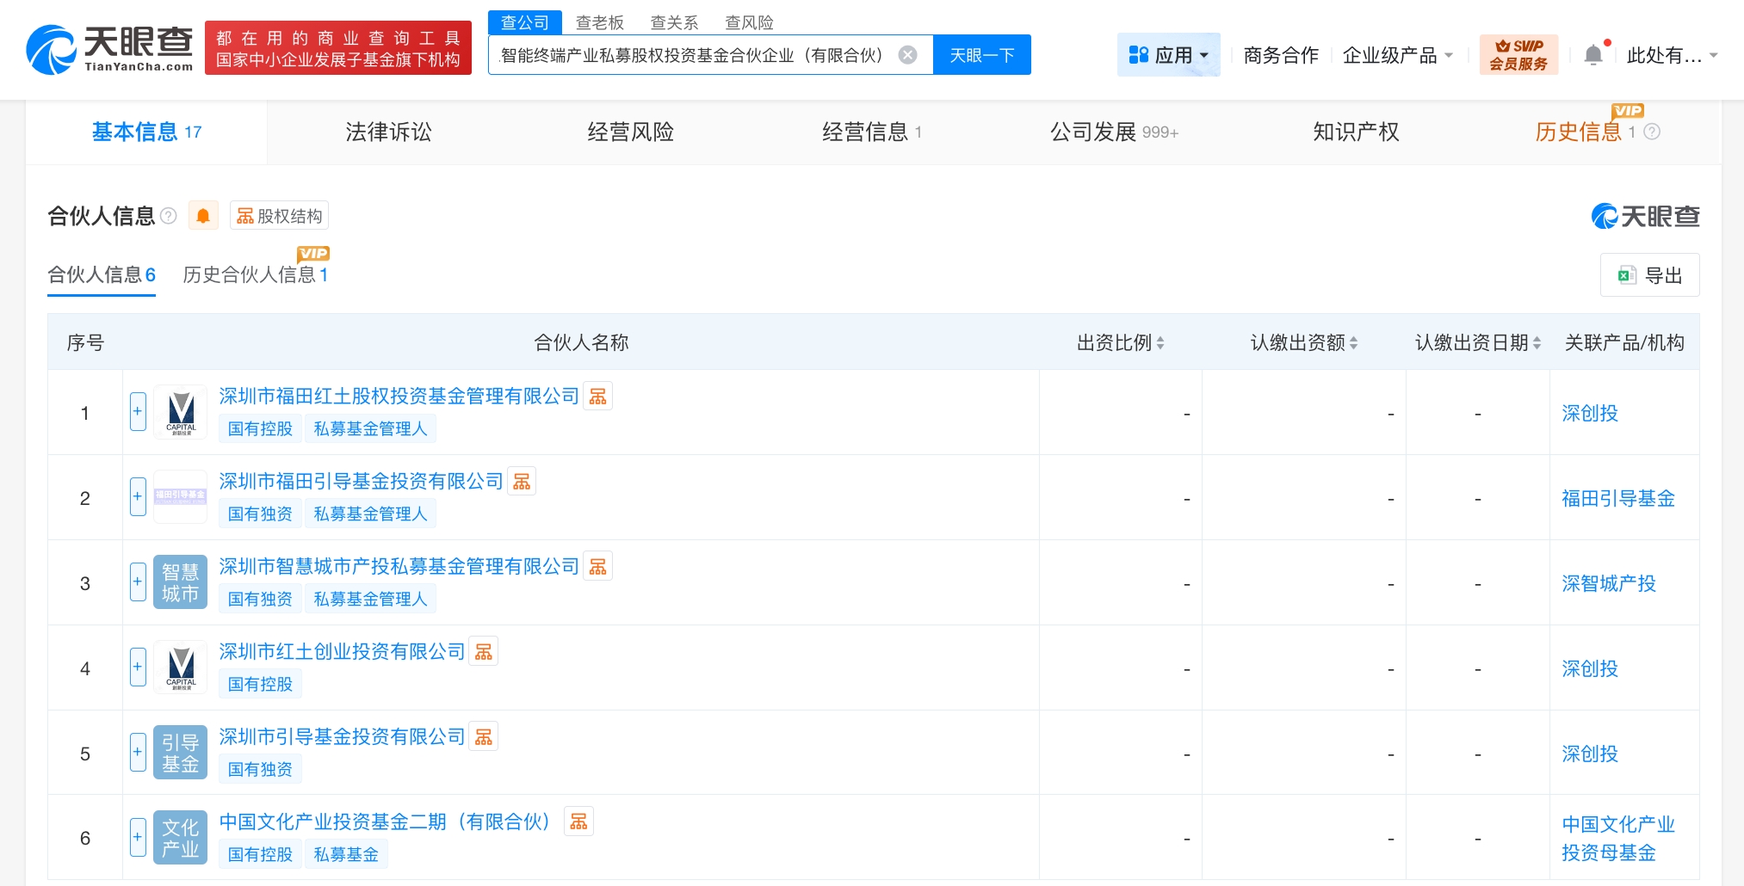Click the 天眼查 logo in the header
This screenshot has width=1744, height=886.
[x=110, y=49]
